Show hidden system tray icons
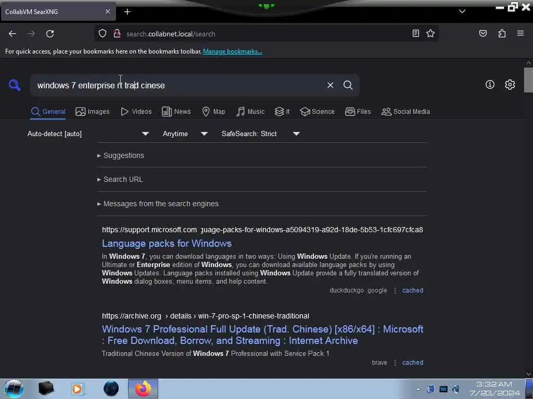 click(418, 389)
